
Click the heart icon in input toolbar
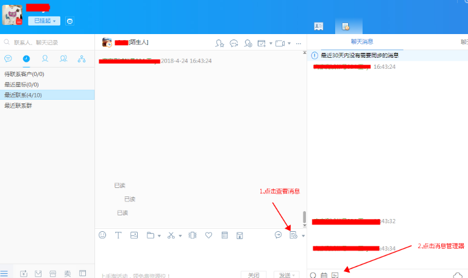pos(208,235)
